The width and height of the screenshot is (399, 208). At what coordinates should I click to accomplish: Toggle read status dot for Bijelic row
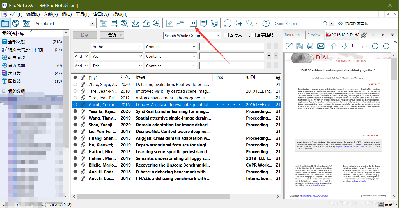tap(75, 165)
